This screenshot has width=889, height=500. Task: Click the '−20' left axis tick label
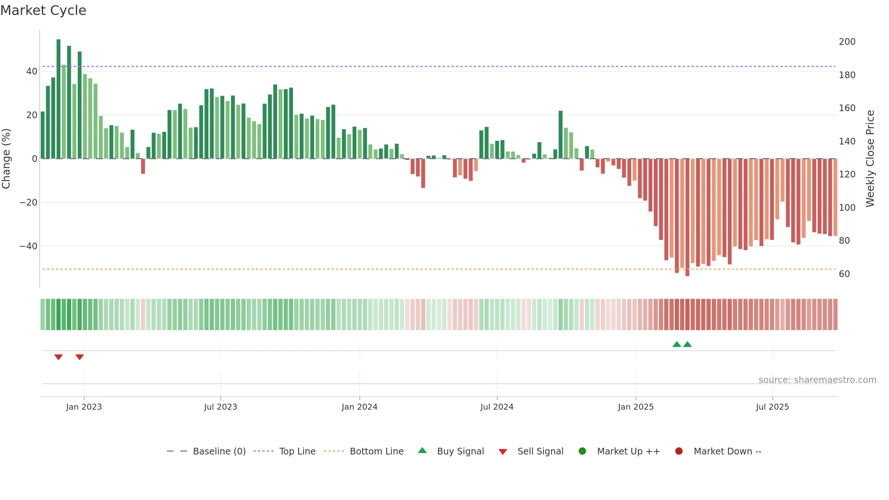pyautogui.click(x=29, y=203)
